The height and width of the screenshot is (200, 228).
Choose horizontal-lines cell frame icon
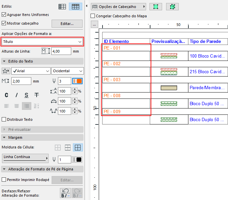(68, 147)
